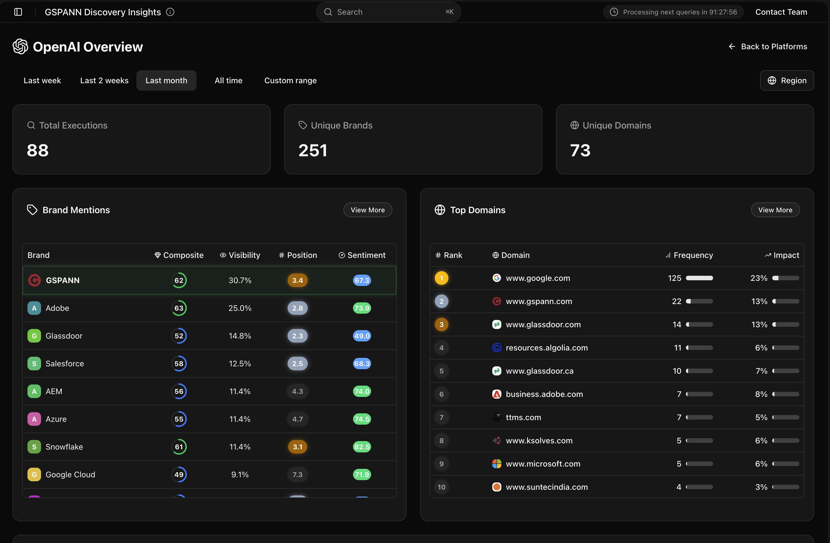Click the Unique Domains globe icon
Screen dimensions: 830x543
point(574,125)
